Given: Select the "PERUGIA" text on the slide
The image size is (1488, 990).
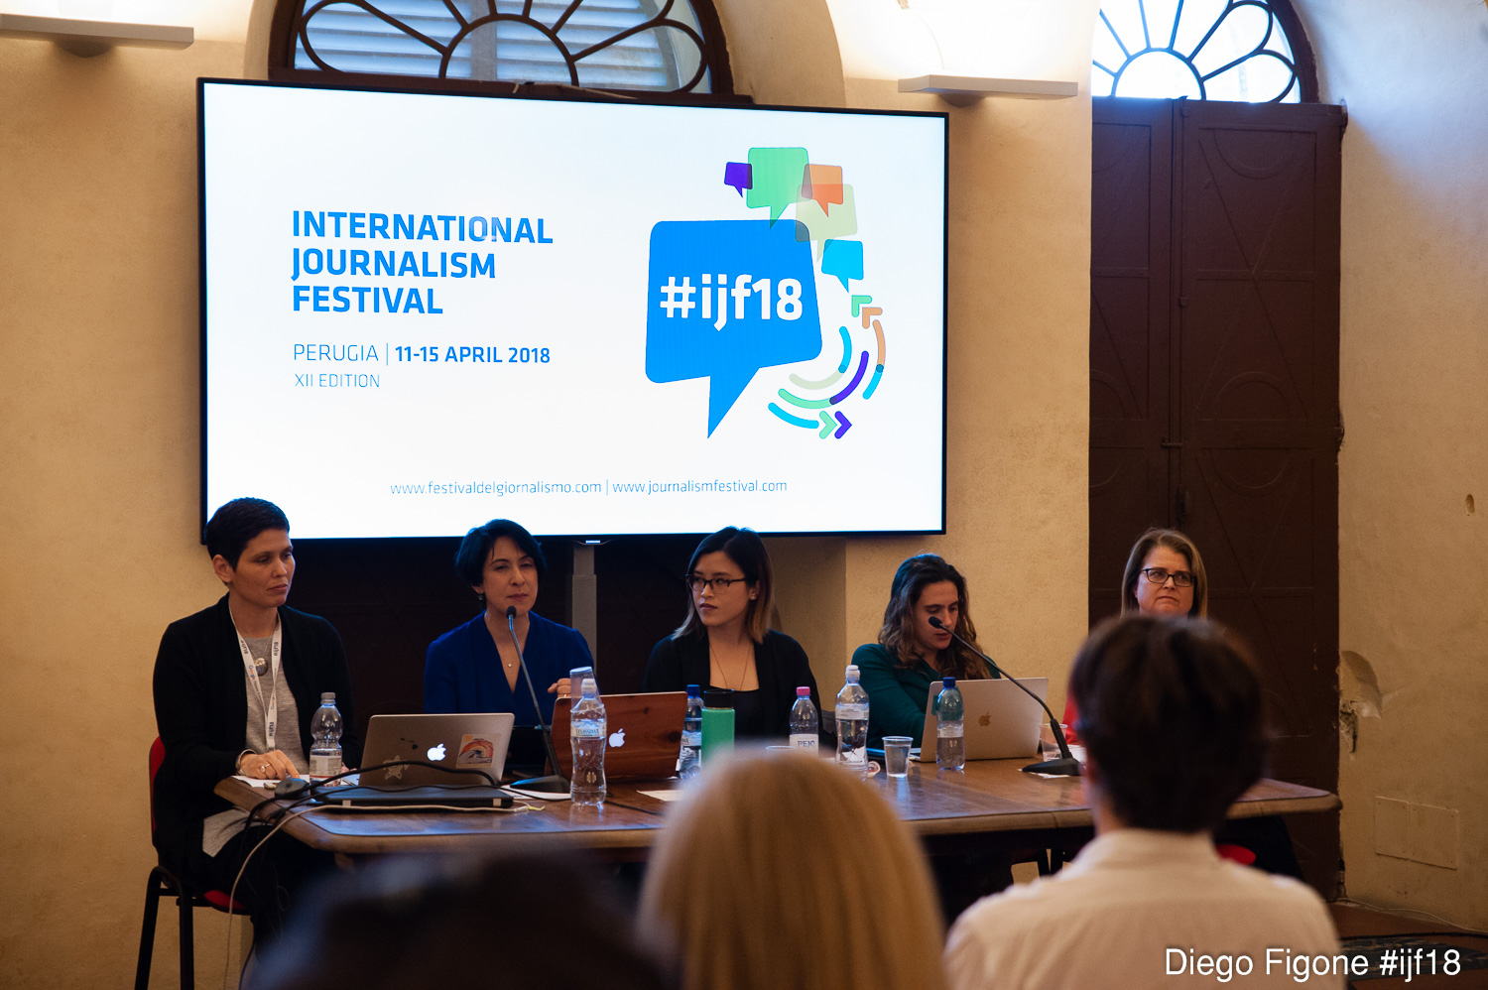Looking at the screenshot, I should coord(335,353).
